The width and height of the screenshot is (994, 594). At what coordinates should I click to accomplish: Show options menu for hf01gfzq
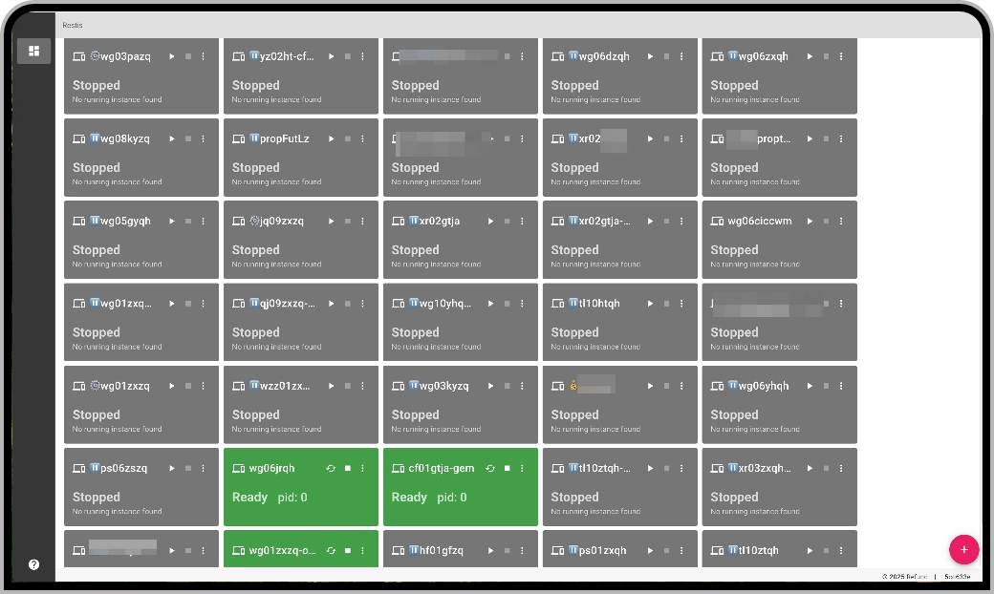coord(522,551)
